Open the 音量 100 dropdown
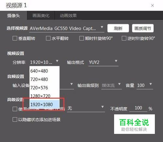 145,85
